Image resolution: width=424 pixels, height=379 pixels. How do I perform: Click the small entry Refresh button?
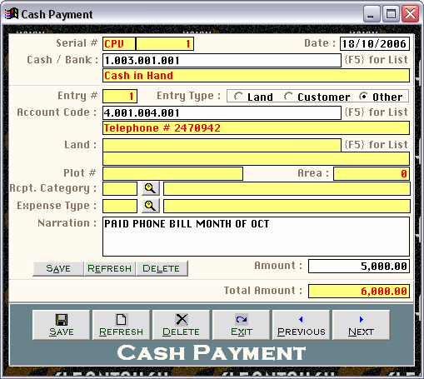(109, 268)
